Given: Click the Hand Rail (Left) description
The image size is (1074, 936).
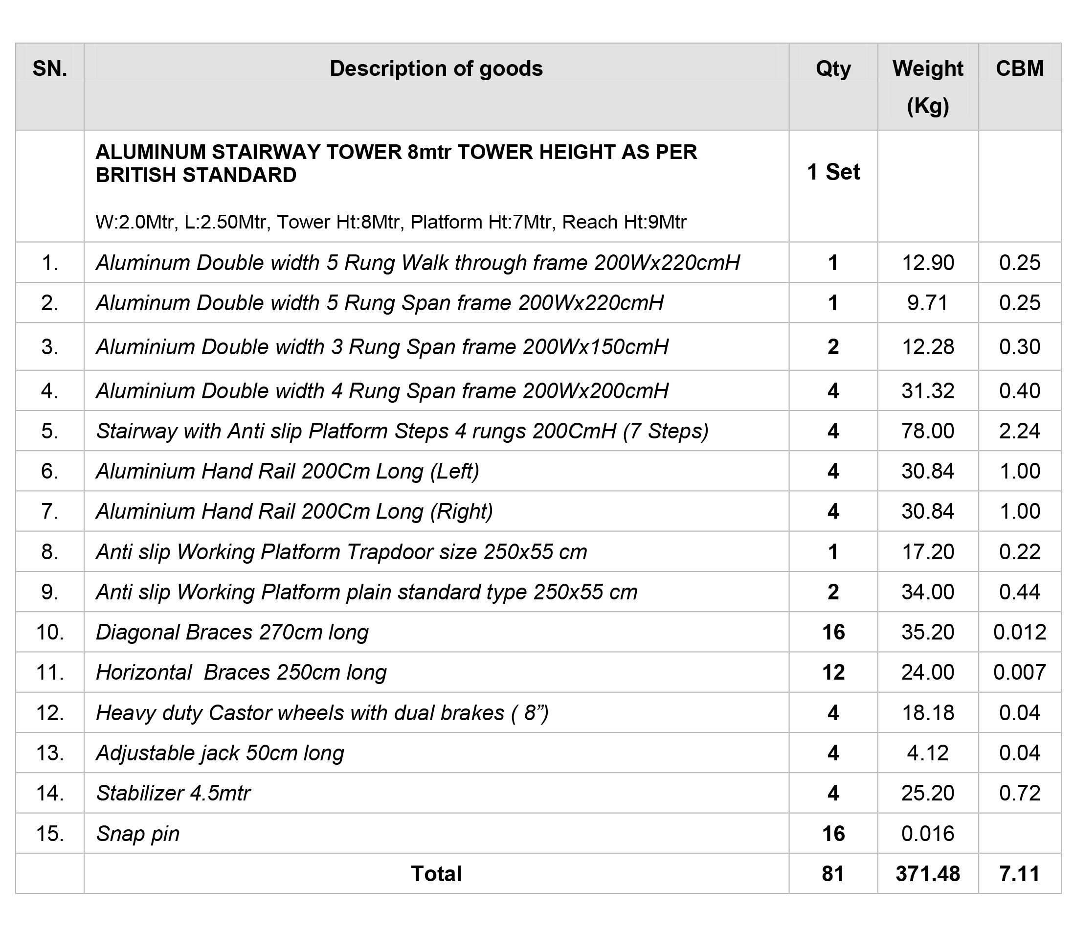Looking at the screenshot, I should [x=288, y=471].
